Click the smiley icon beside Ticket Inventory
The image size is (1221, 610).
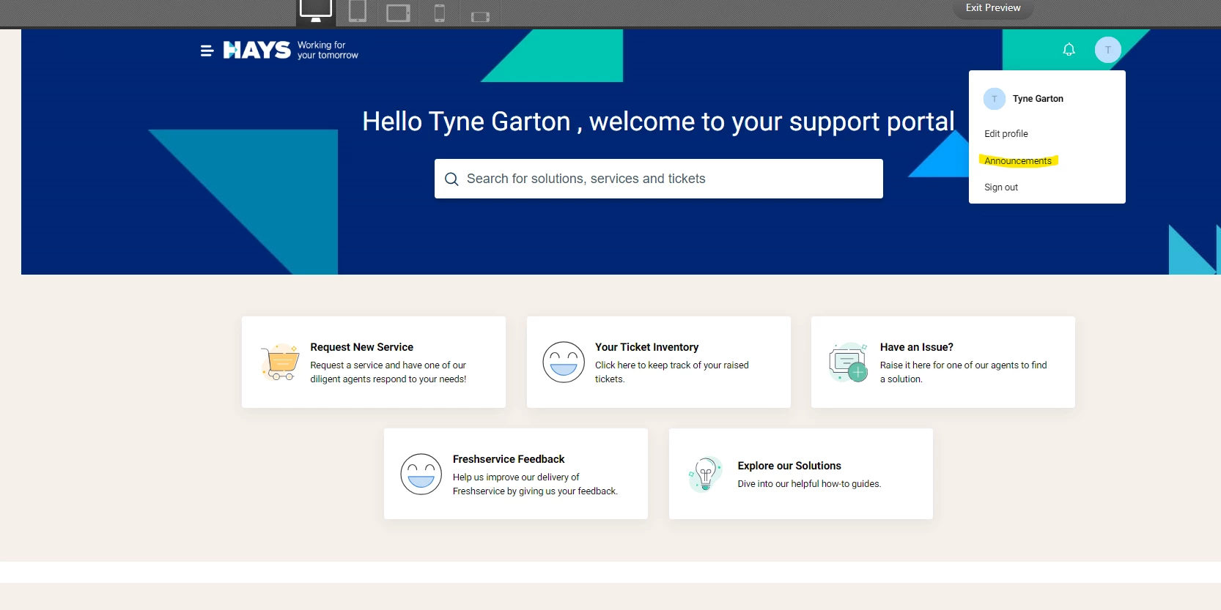[564, 362]
